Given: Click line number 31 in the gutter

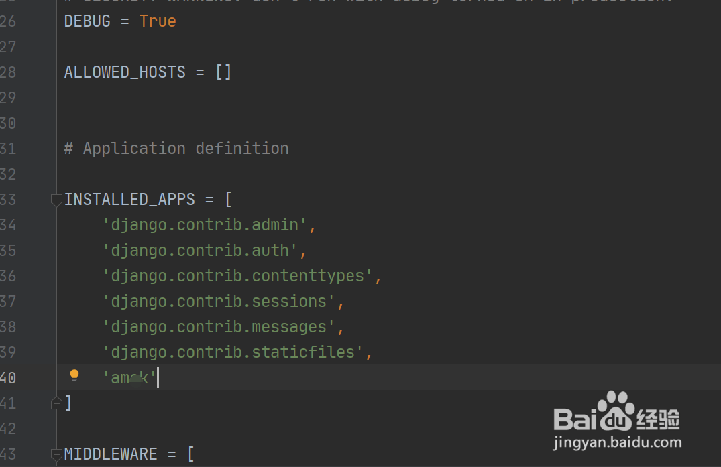Looking at the screenshot, I should [8, 149].
